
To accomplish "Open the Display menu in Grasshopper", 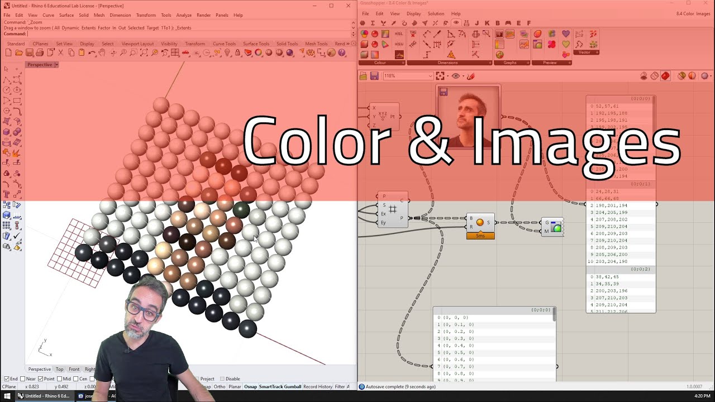I will 414,13.
